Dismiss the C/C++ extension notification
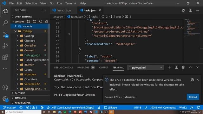203x114 pixels. [x=198, y=80]
